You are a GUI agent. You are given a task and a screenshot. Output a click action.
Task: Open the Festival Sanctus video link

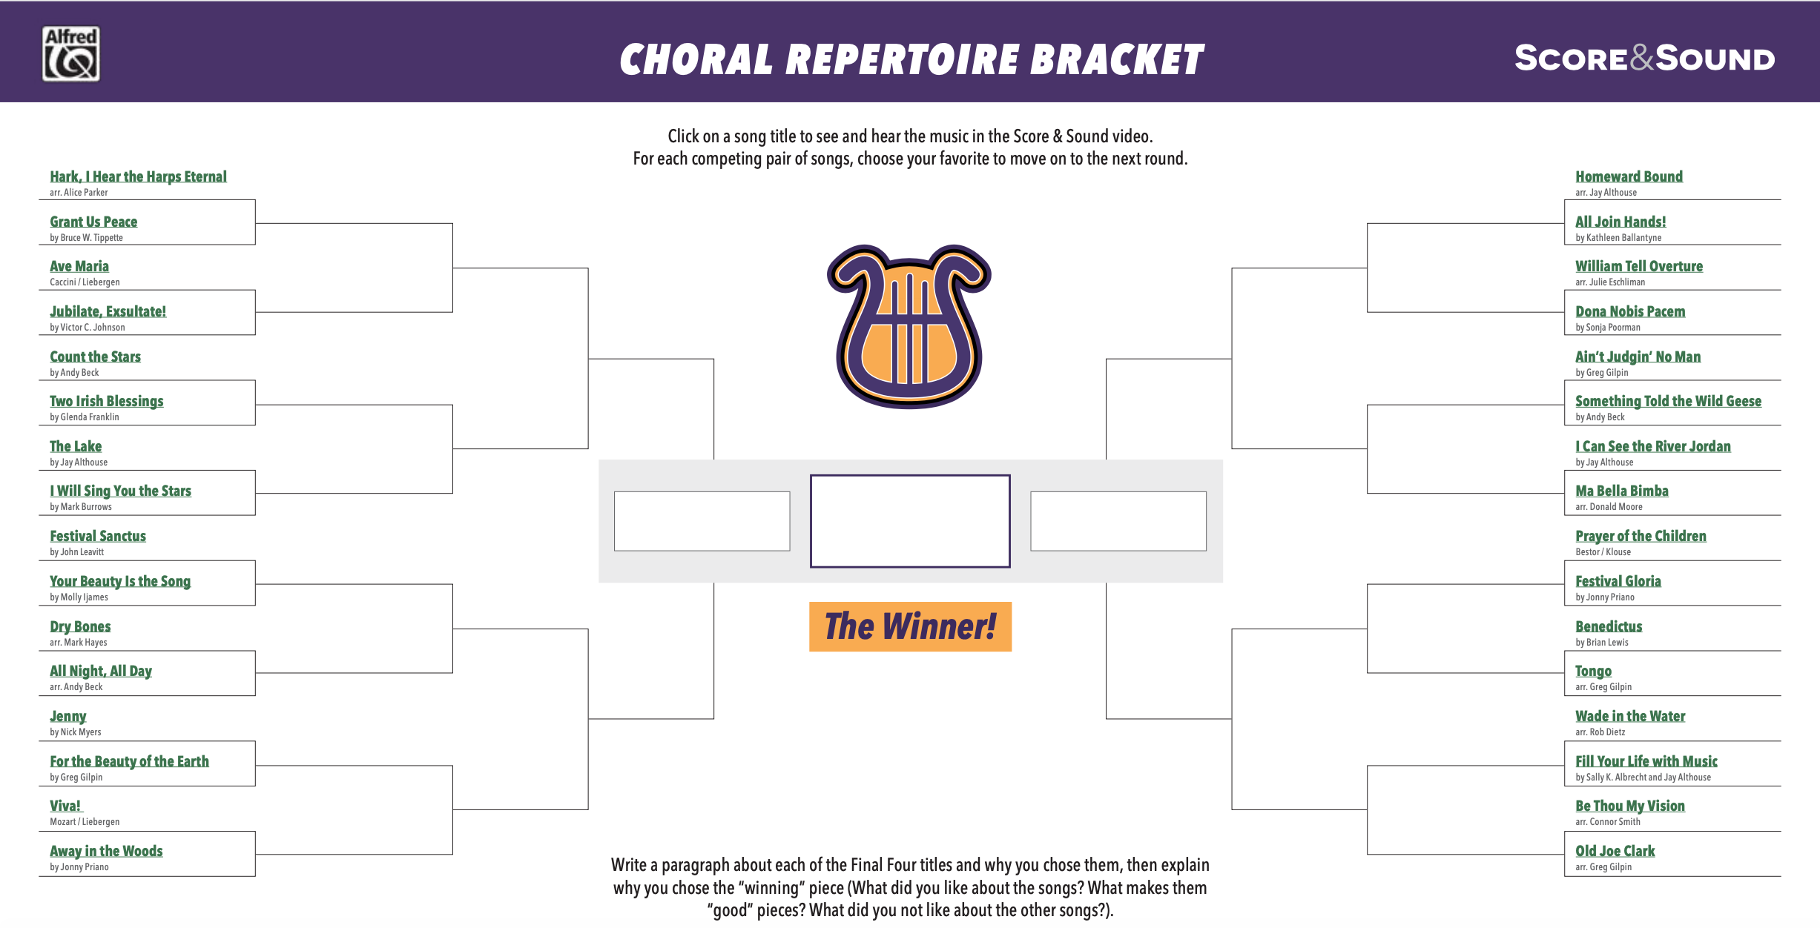point(98,536)
